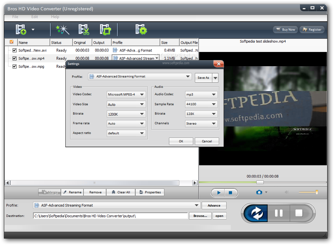The image size is (334, 245).
Task: Expand the video Bitrate 1200K dropdown
Action: coord(142,114)
